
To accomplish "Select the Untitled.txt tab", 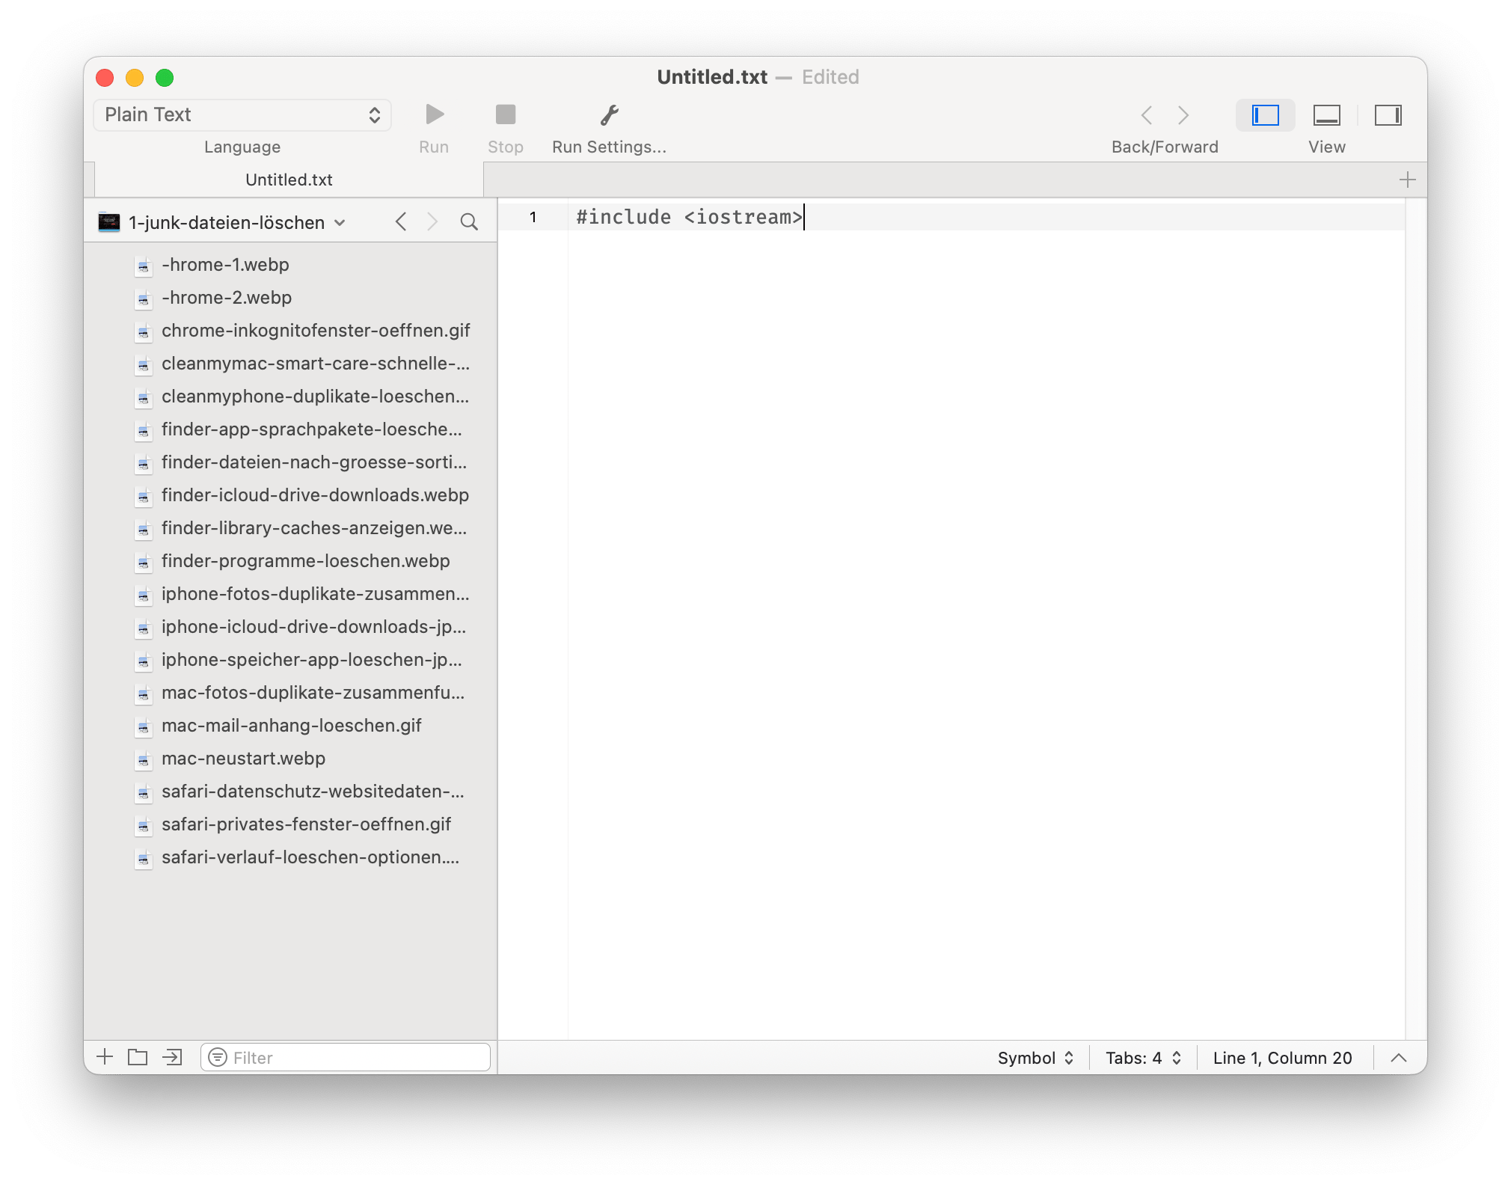I will 289,180.
